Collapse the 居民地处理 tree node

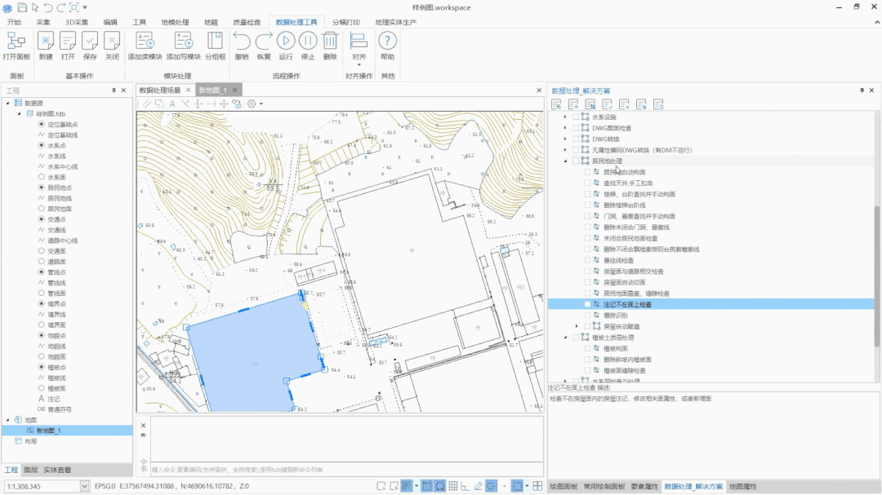click(565, 161)
